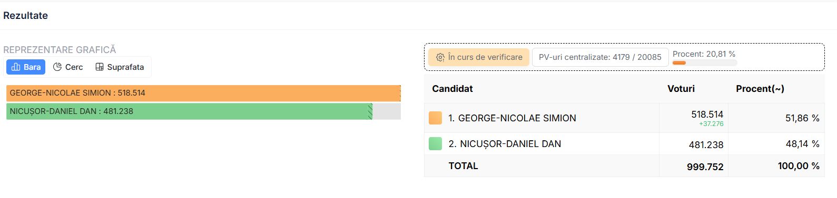Click the Candidat column header
This screenshot has height=198, width=837.
click(x=452, y=89)
